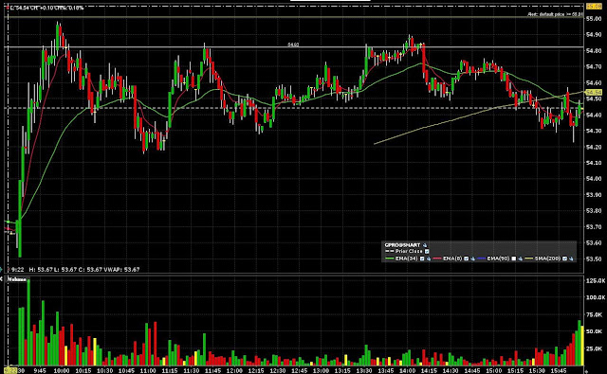Click the yellow 54.54 current price label
Screen dimensions: 607x374
pos(594,93)
